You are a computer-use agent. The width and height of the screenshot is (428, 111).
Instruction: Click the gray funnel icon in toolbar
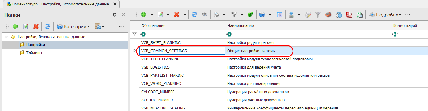coord(318,15)
